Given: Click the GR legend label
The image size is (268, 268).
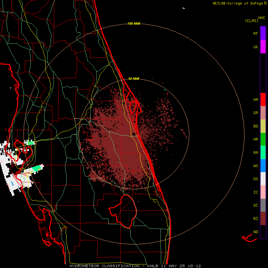Looking at the screenshot, I should tap(255, 113).
